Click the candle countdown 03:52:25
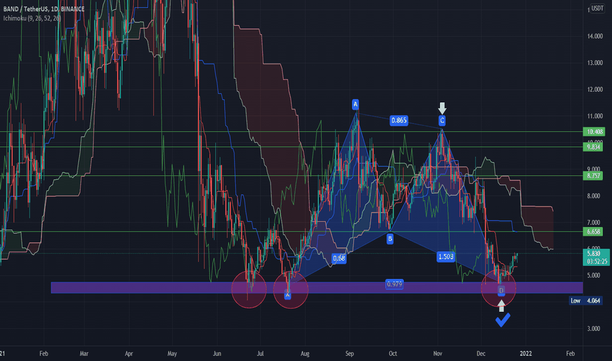This screenshot has width=612, height=361. coord(597,261)
